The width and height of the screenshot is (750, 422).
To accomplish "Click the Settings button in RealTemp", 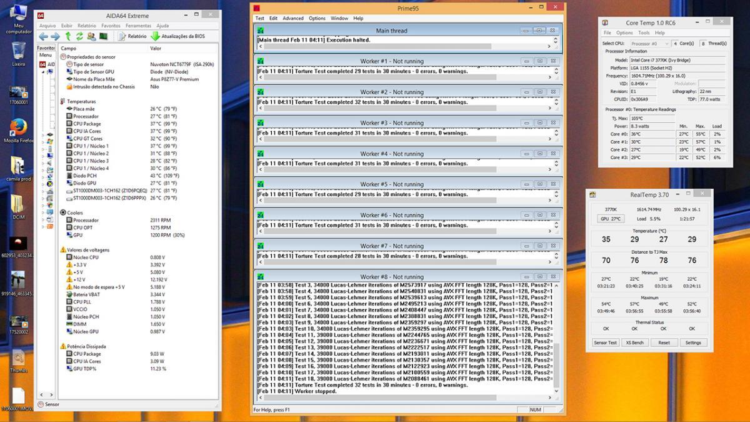I will (x=693, y=343).
